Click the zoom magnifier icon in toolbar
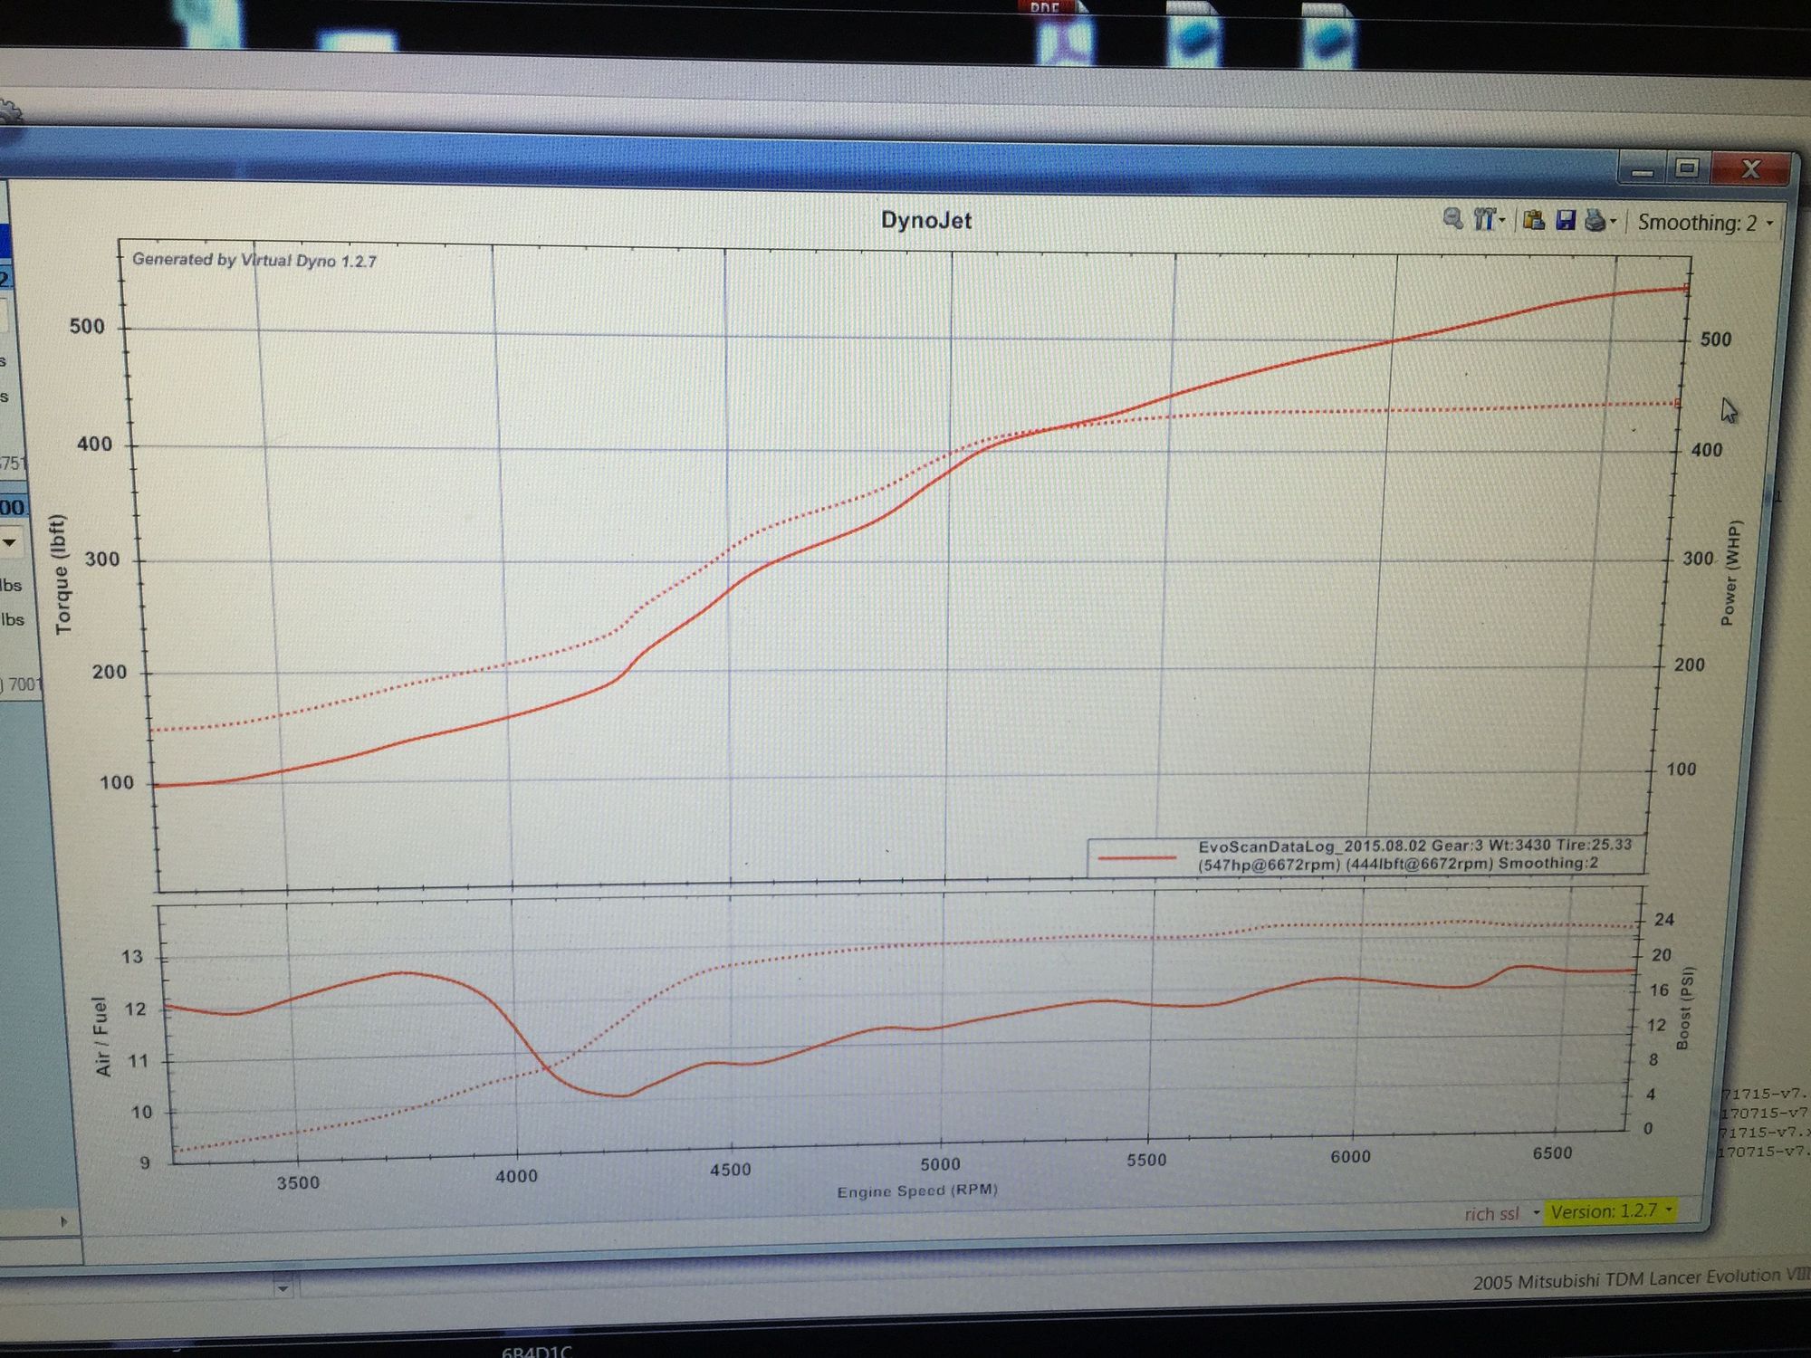1811x1358 pixels. pos(1452,218)
